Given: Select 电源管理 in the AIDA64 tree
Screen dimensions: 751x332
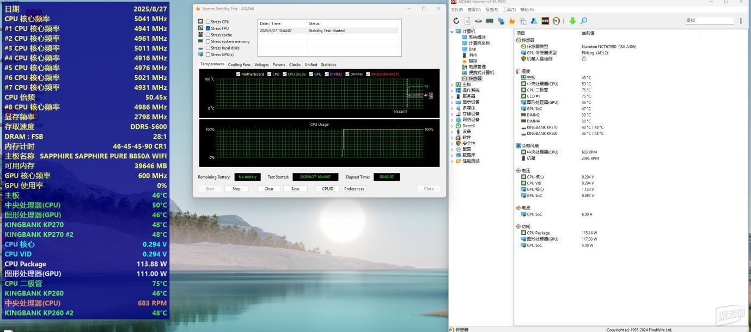Looking at the screenshot, I should click(x=474, y=67).
